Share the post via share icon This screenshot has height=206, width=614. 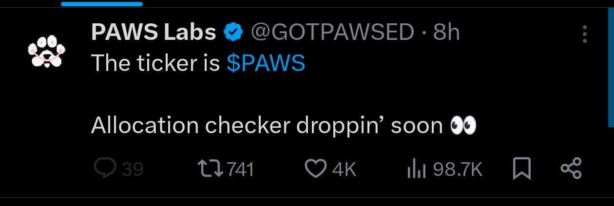coord(571,169)
